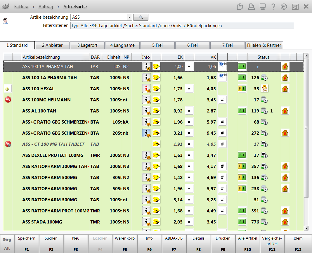Open help question mark icon

[273, 6]
